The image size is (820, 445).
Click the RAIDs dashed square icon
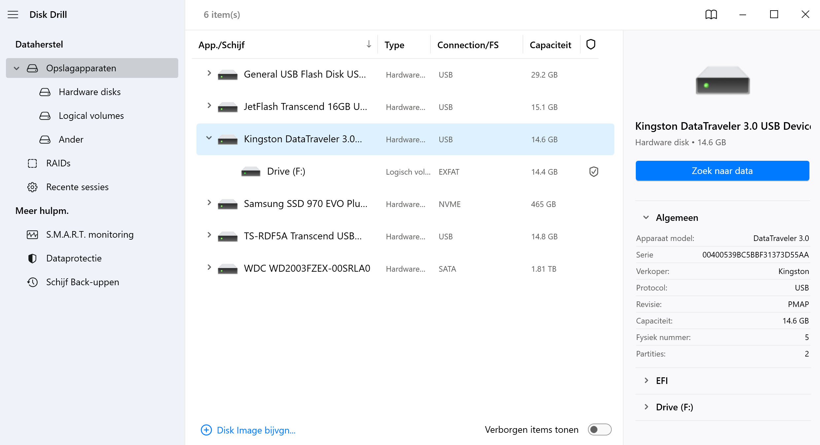coord(32,163)
